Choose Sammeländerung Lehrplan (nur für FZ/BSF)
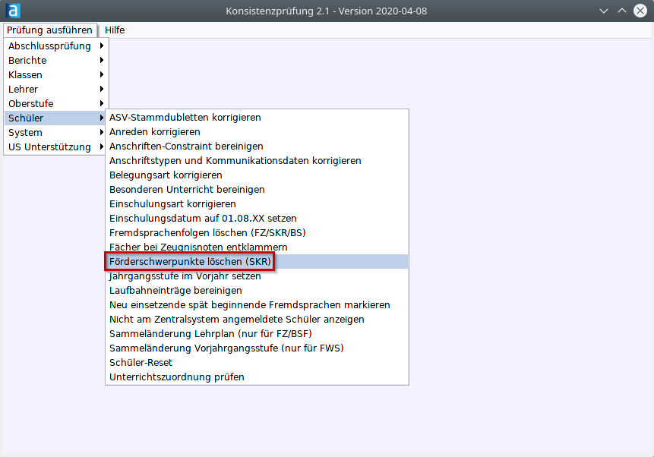Image resolution: width=654 pixels, height=457 pixels. [257, 333]
